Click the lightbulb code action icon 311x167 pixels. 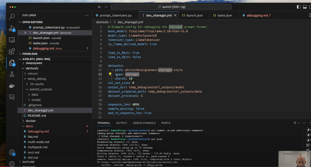tap(110, 74)
